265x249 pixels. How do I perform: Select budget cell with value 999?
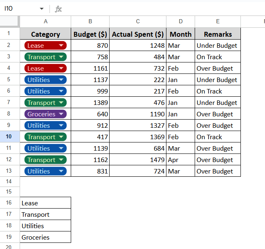(x=90, y=91)
